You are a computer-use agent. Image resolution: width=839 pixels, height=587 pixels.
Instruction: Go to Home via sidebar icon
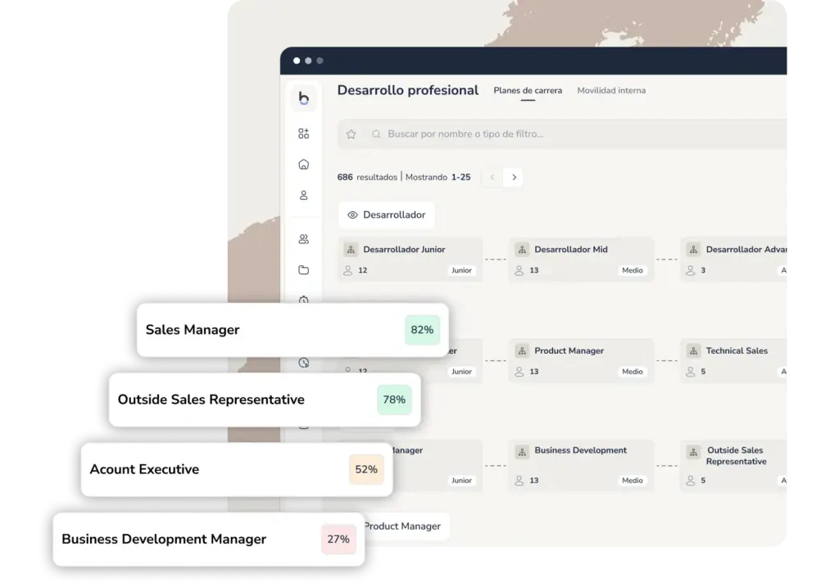click(x=304, y=165)
